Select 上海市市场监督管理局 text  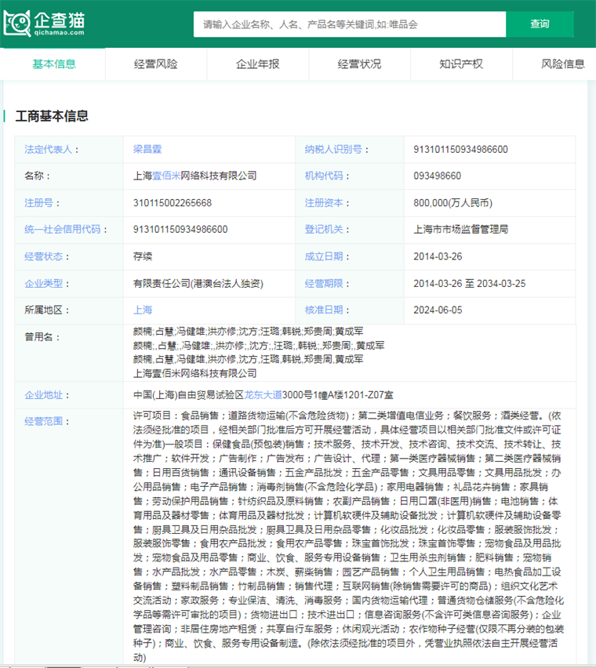pos(461,229)
